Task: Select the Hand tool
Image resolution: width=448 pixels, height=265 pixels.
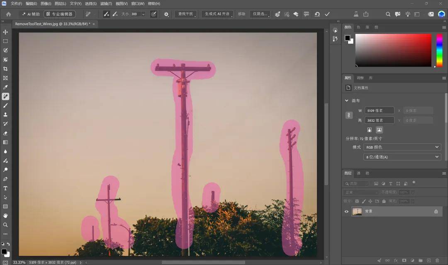Action: pos(5,216)
